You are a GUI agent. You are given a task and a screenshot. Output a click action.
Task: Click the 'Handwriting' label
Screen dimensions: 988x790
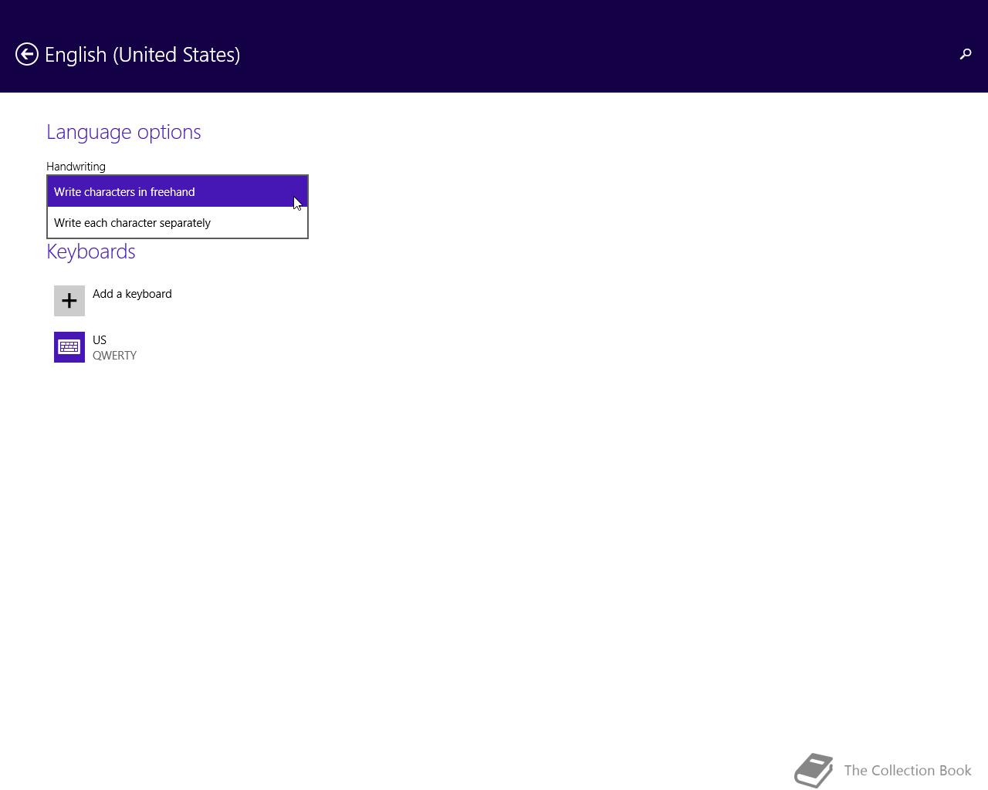[x=76, y=167]
